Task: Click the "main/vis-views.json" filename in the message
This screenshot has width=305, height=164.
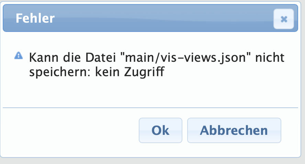Action: (x=185, y=58)
